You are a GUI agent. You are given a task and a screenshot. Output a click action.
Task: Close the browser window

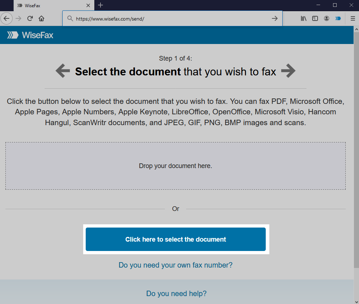coord(351,5)
